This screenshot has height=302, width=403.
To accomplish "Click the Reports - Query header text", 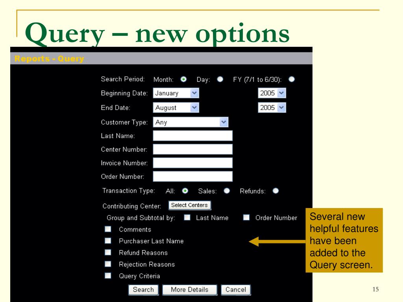I will tap(49, 59).
